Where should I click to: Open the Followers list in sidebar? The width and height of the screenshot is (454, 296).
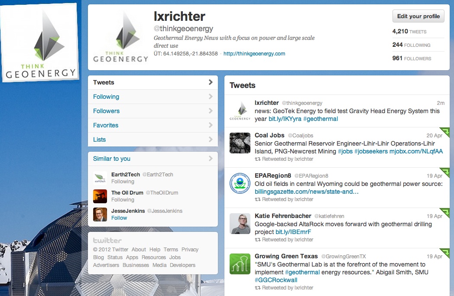pyautogui.click(x=106, y=111)
